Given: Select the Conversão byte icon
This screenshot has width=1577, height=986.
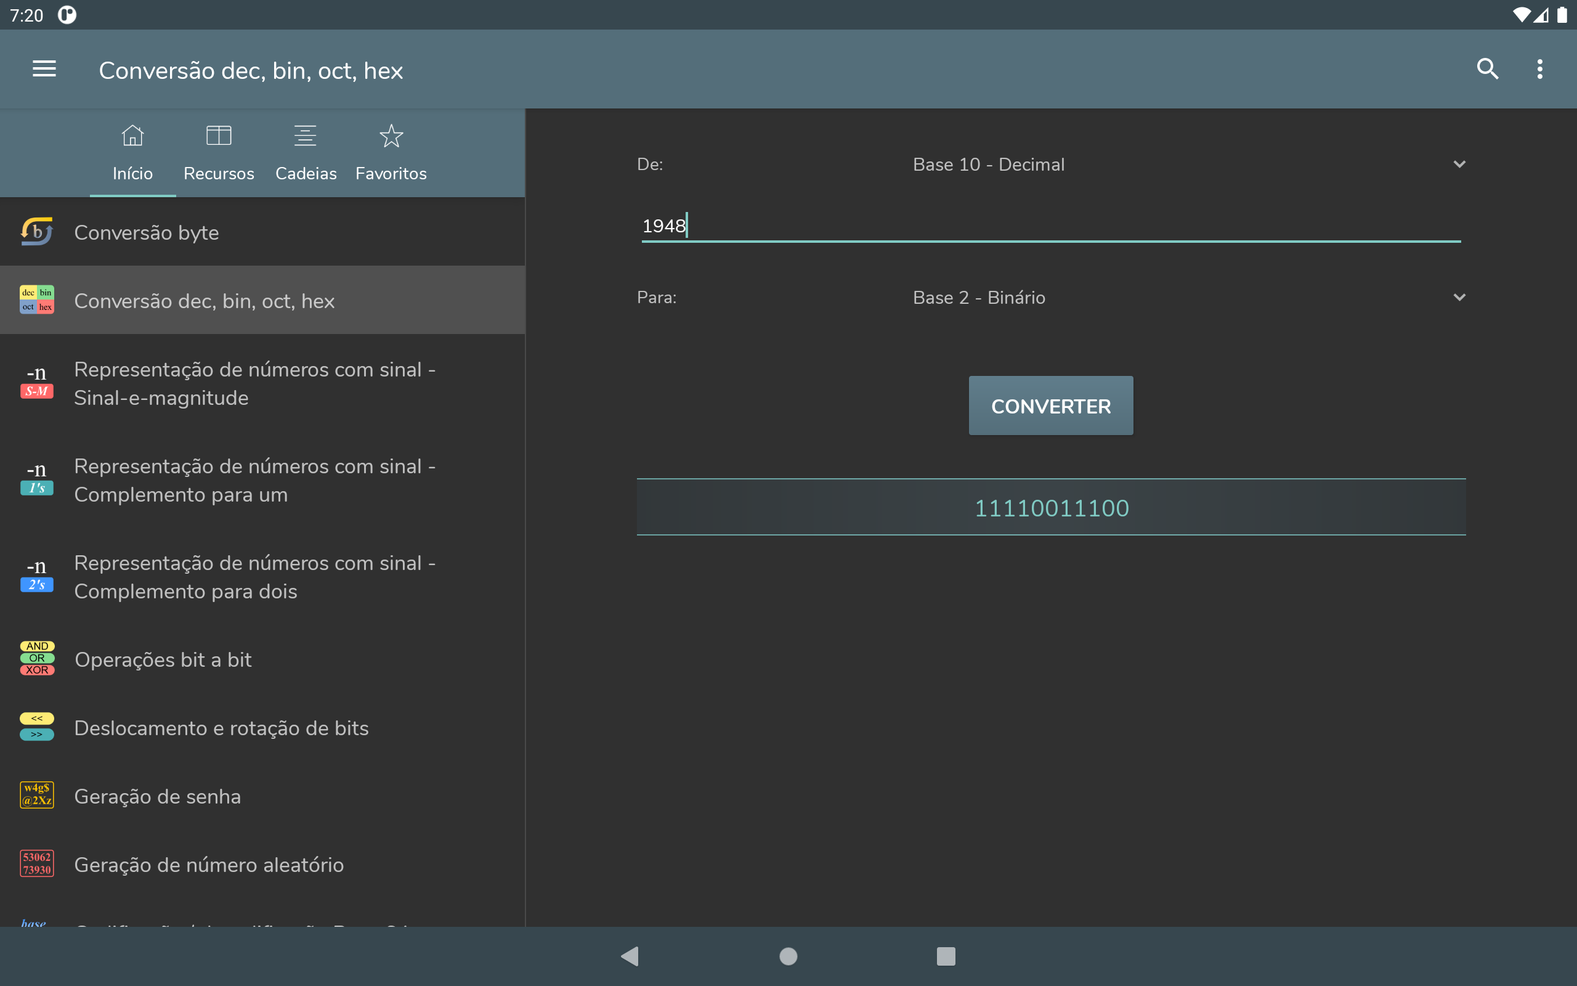Looking at the screenshot, I should click(x=37, y=232).
